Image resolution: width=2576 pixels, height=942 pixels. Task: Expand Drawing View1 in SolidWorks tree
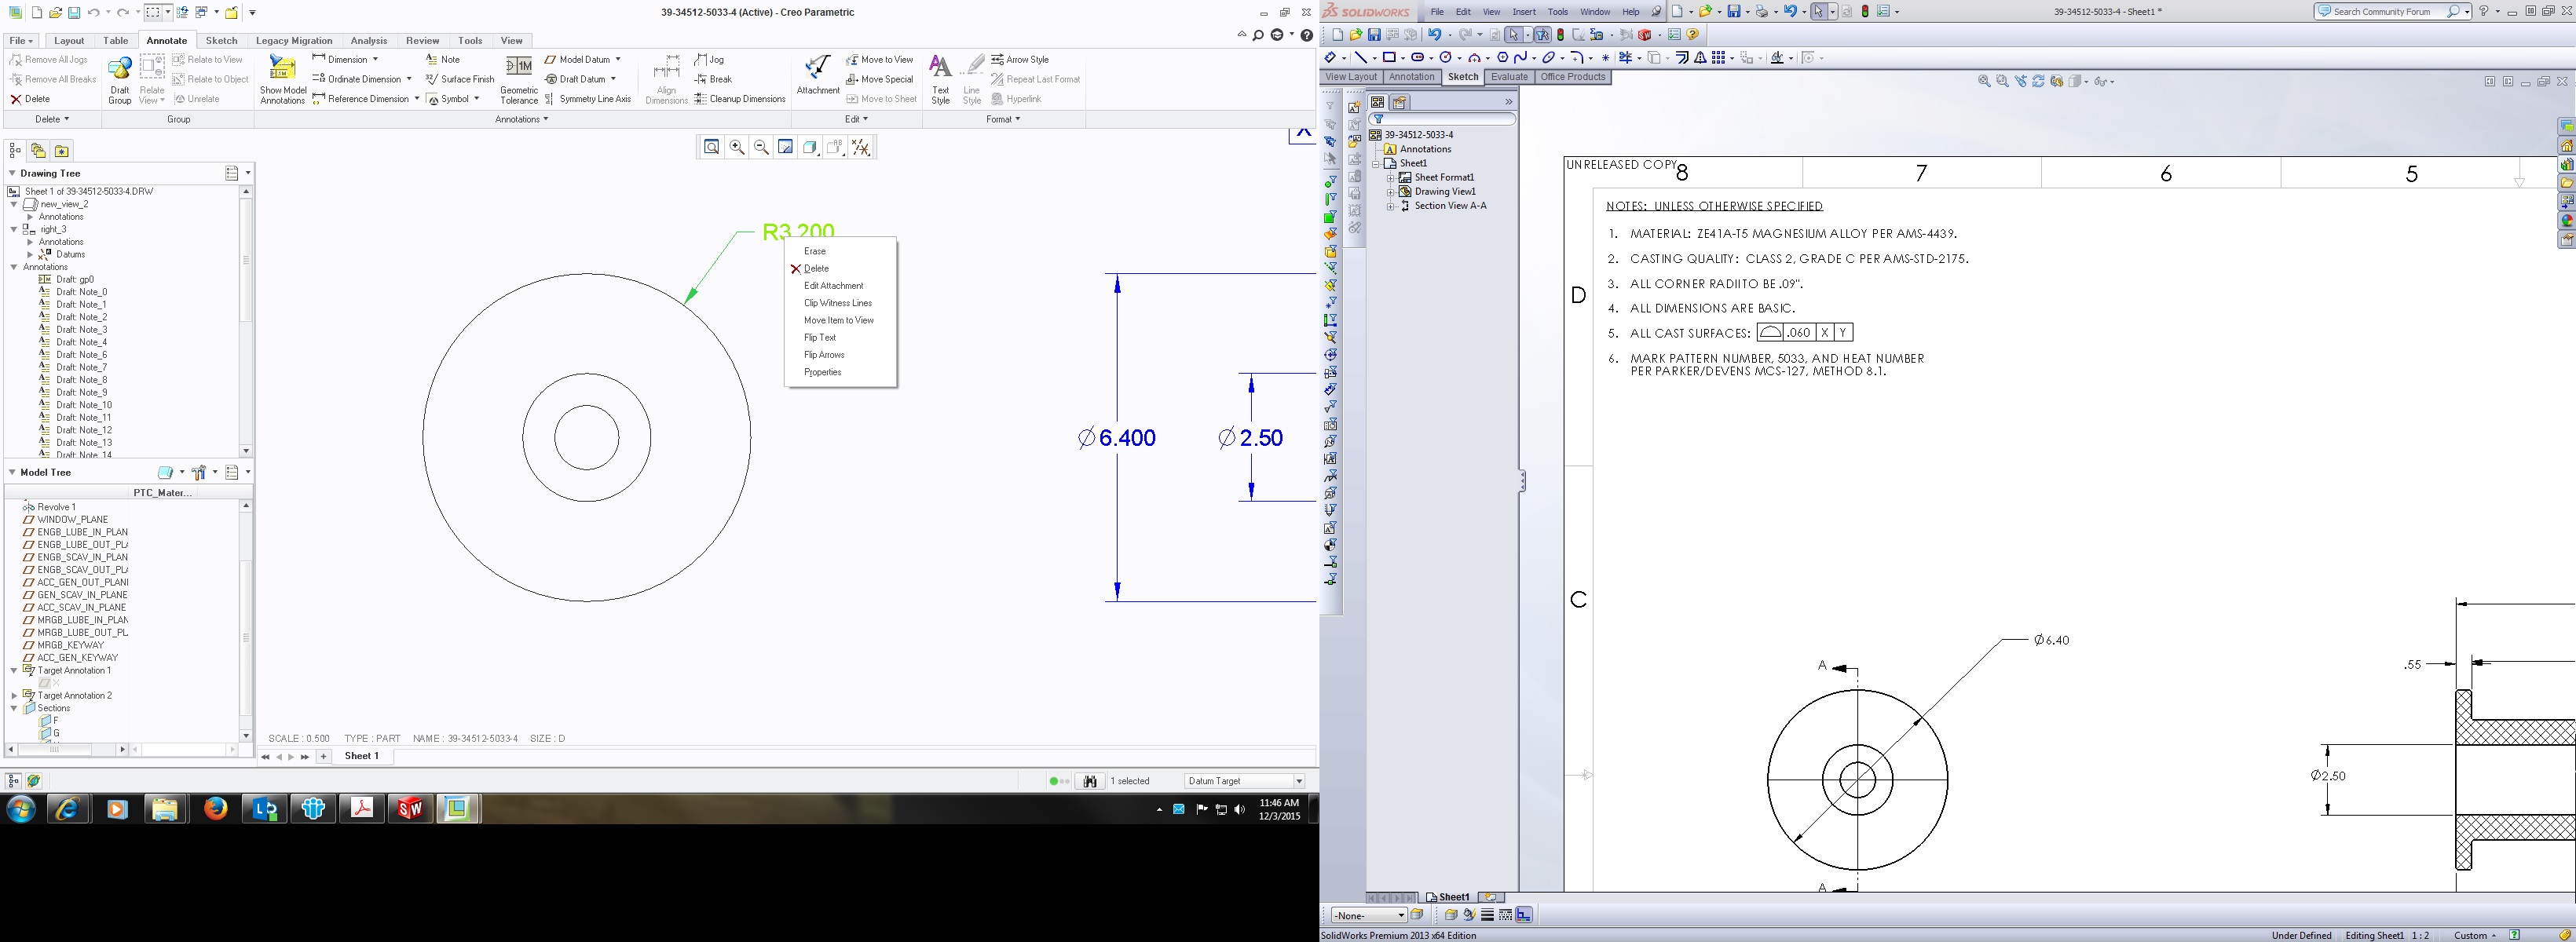tap(1390, 192)
